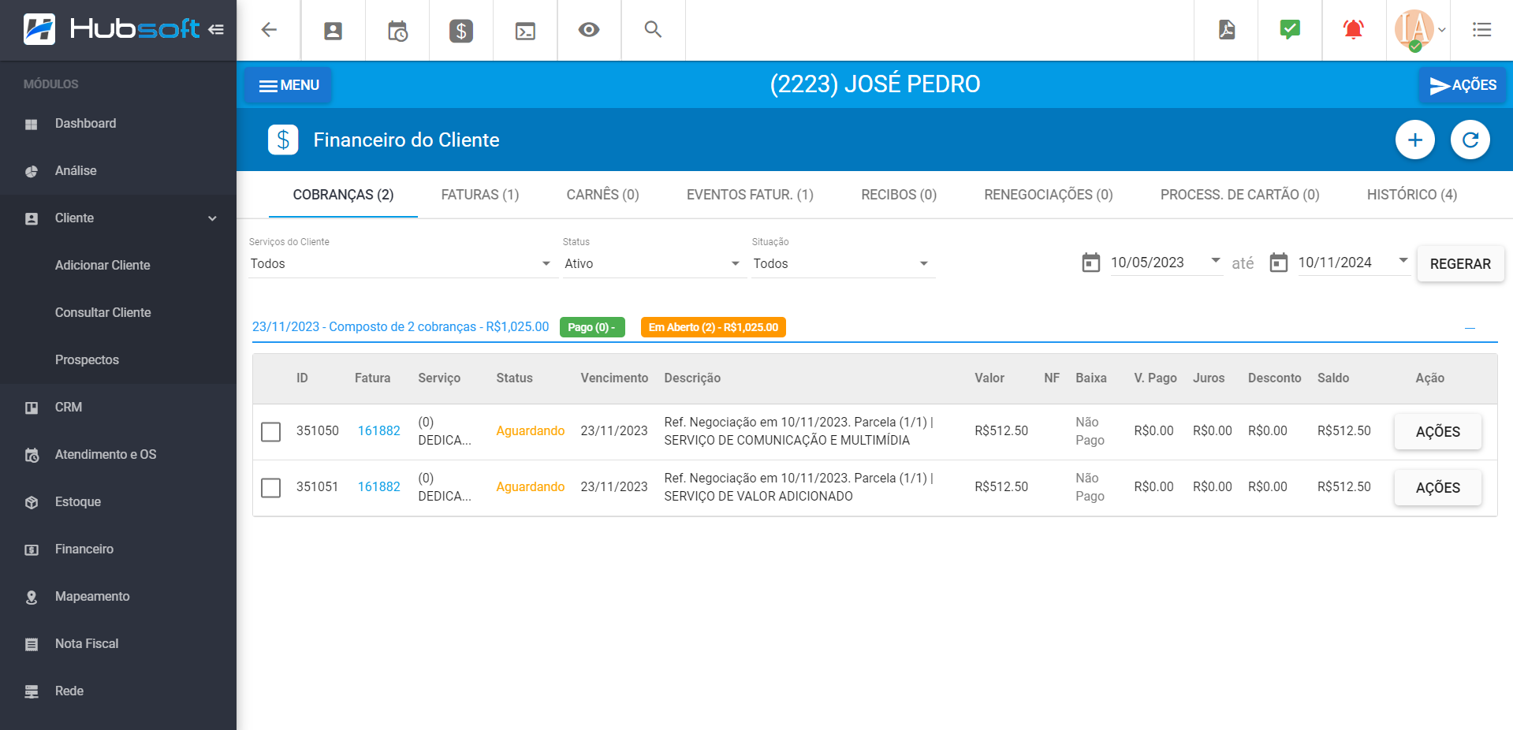1513x730 pixels.
Task: Click the green Pago (0) badge
Action: point(592,327)
